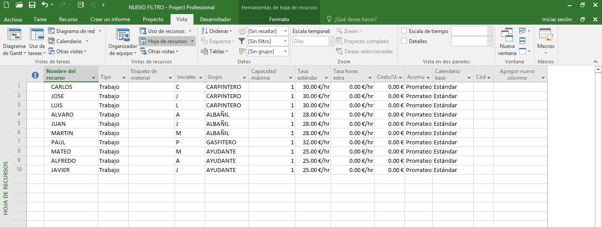
Task: Click the highlight marker icon beside Sin resaltar
Action: 242,31
